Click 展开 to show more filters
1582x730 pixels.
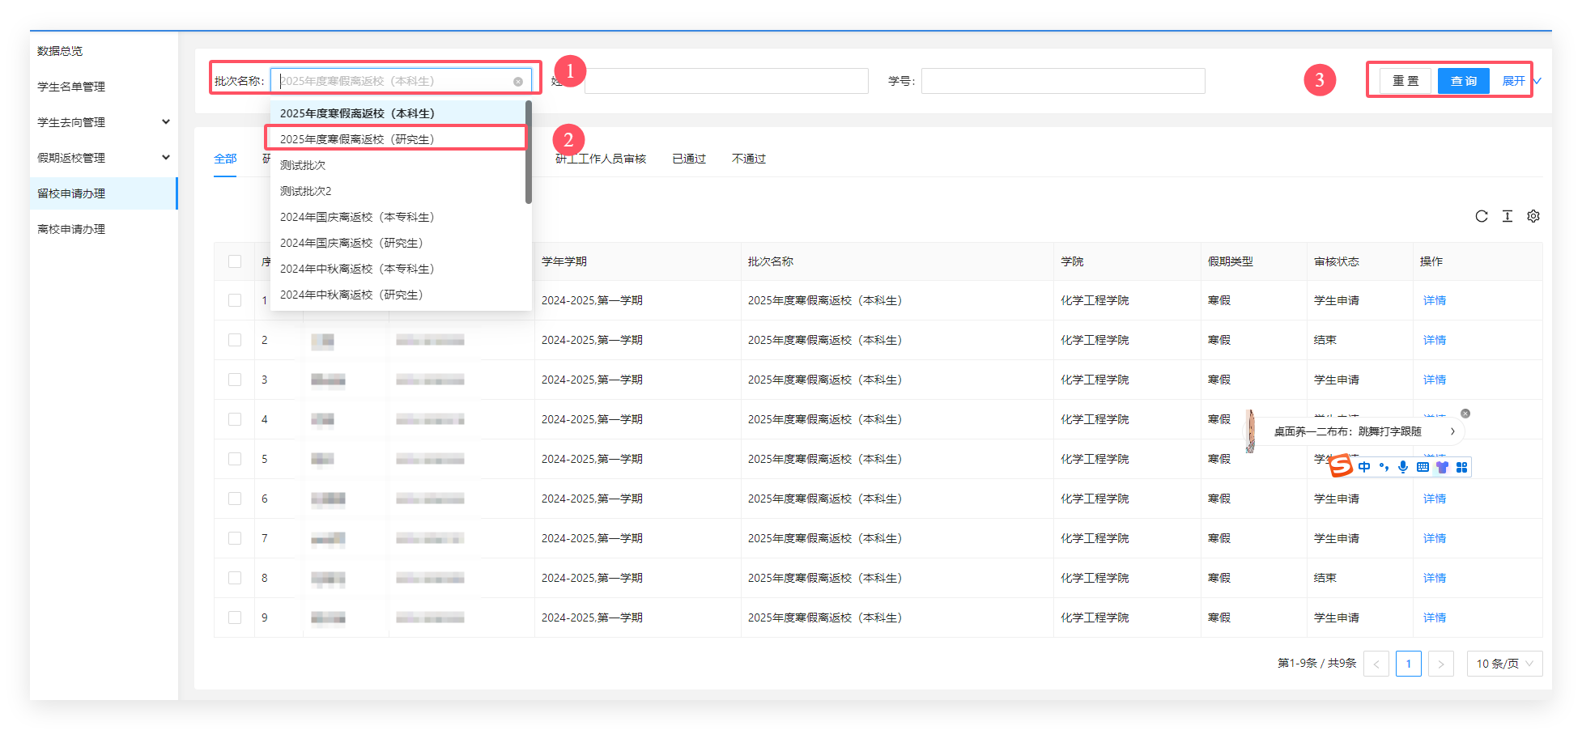(1521, 81)
